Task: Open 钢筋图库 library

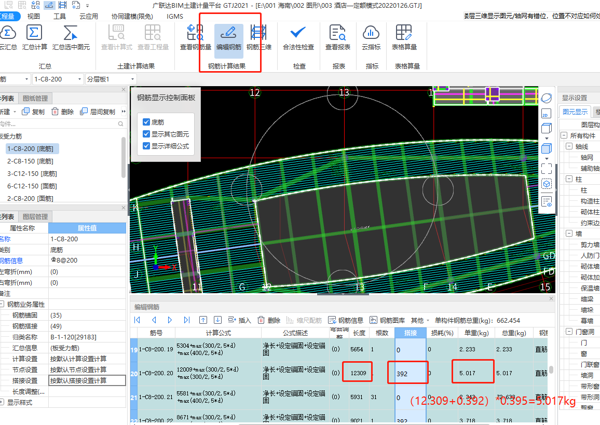Action: pyautogui.click(x=387, y=320)
